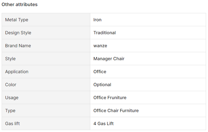This screenshot has width=208, height=132.
Task: Select the Usage label cell
Action: click(x=46, y=97)
